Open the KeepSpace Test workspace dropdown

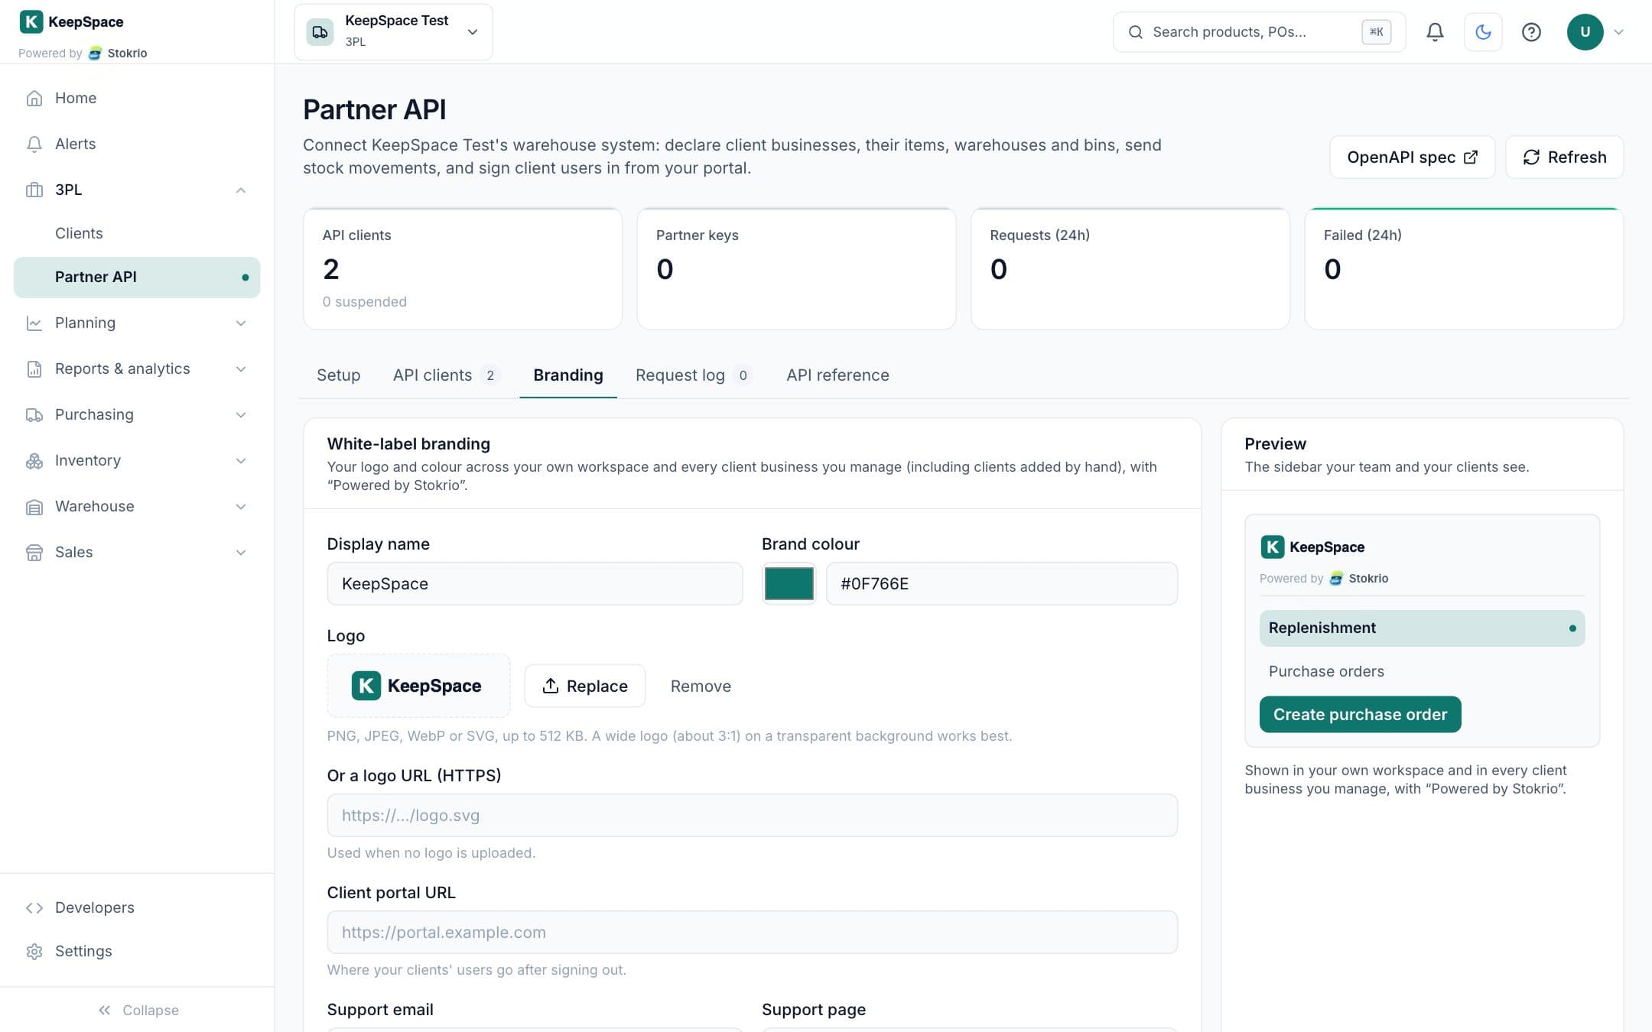[x=393, y=32]
